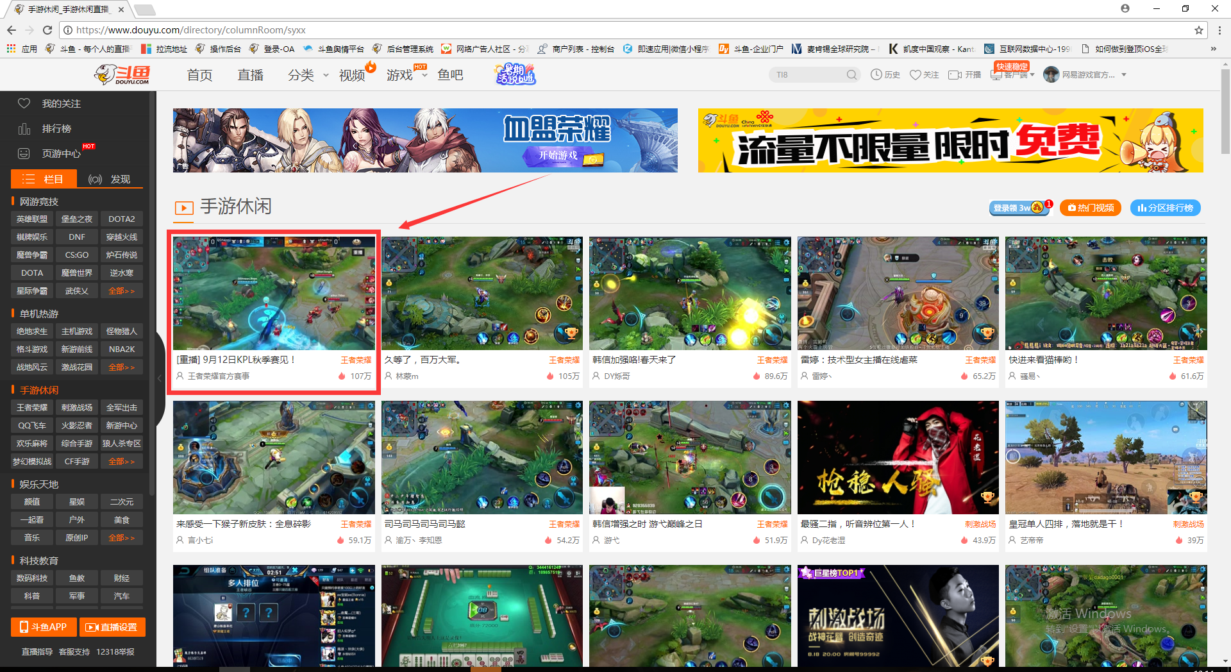Switch to the 发现 sidebar tab
Viewport: 1231px width, 672px height.
110,179
